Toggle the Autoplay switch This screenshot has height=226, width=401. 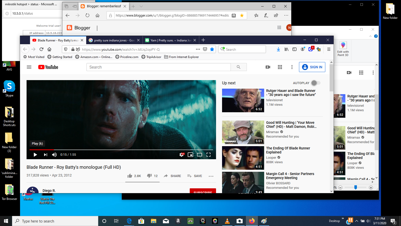point(316,83)
